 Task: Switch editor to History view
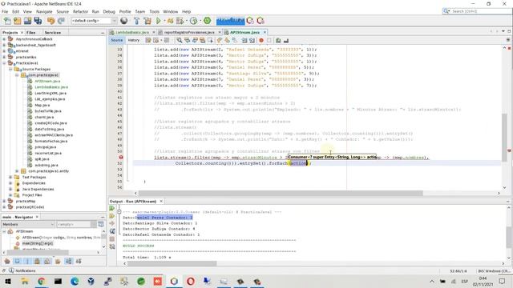click(x=134, y=40)
